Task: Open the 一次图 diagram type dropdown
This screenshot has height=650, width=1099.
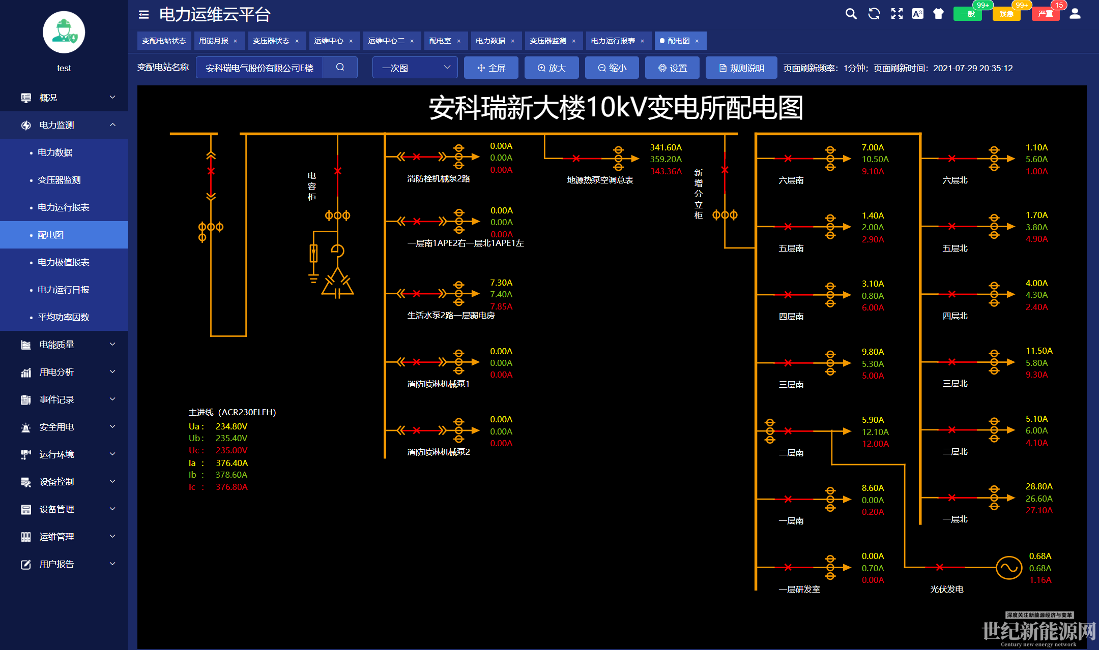Action: 415,68
